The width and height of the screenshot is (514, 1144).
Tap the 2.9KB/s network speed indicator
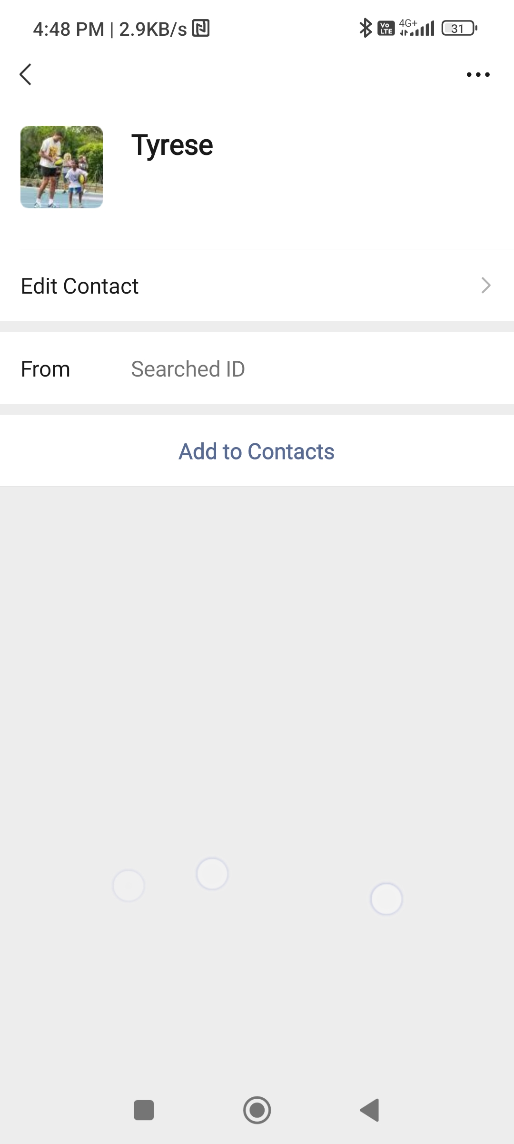153,29
